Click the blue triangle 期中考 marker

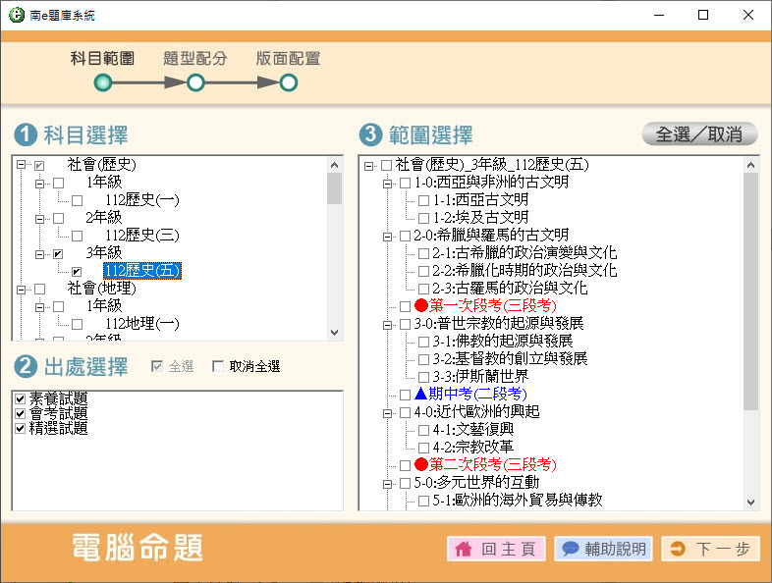pyautogui.click(x=421, y=394)
